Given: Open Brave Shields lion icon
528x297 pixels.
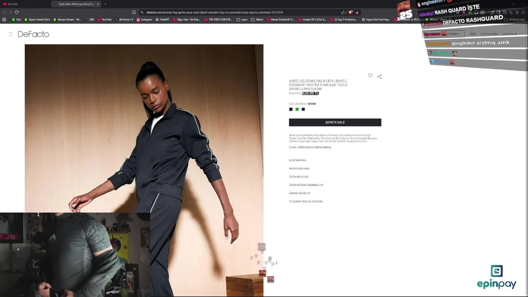Looking at the screenshot, I should click(x=351, y=12).
